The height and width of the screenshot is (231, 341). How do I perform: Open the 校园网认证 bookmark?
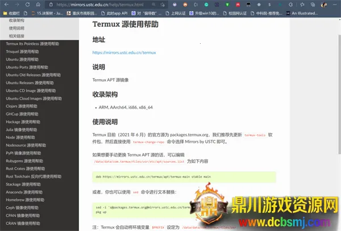click(x=235, y=13)
